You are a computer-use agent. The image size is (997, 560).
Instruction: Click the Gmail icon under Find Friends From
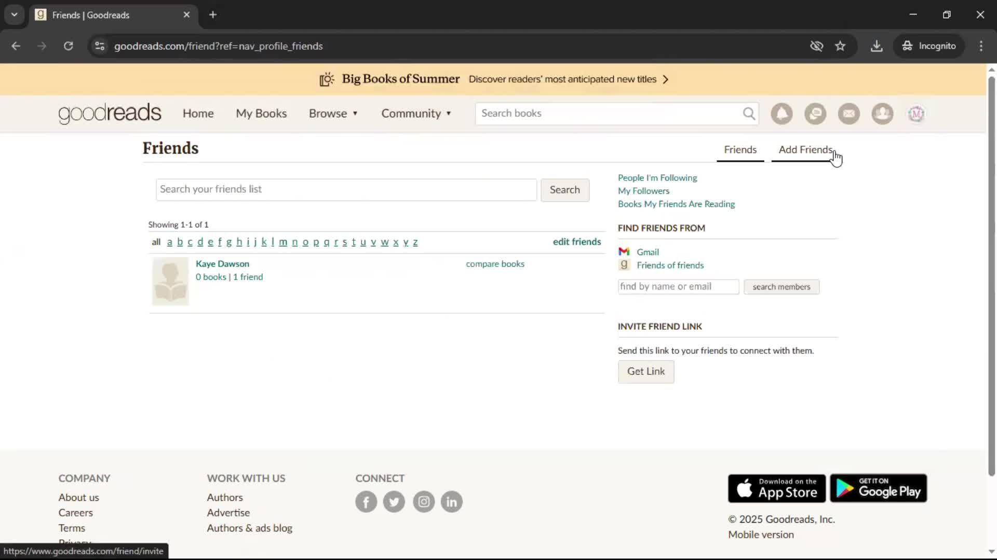624,251
